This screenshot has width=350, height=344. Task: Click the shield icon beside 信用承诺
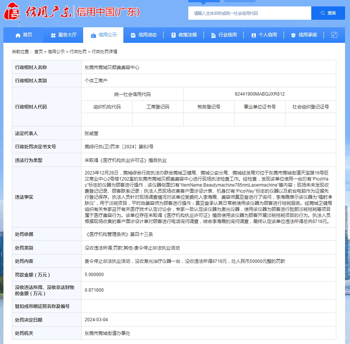293,35
